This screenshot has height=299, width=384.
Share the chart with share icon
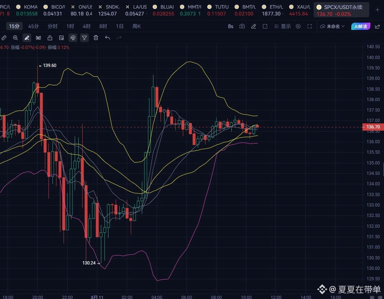click(x=378, y=26)
